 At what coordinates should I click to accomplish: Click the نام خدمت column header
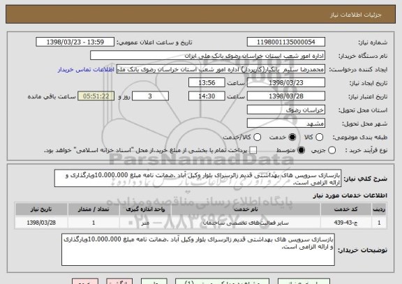246,209
